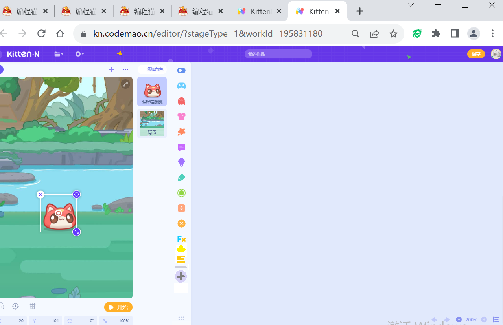The width and height of the screenshot is (503, 325).
Task: Click the X coordinate field showing -20
Action: (x=13, y=321)
